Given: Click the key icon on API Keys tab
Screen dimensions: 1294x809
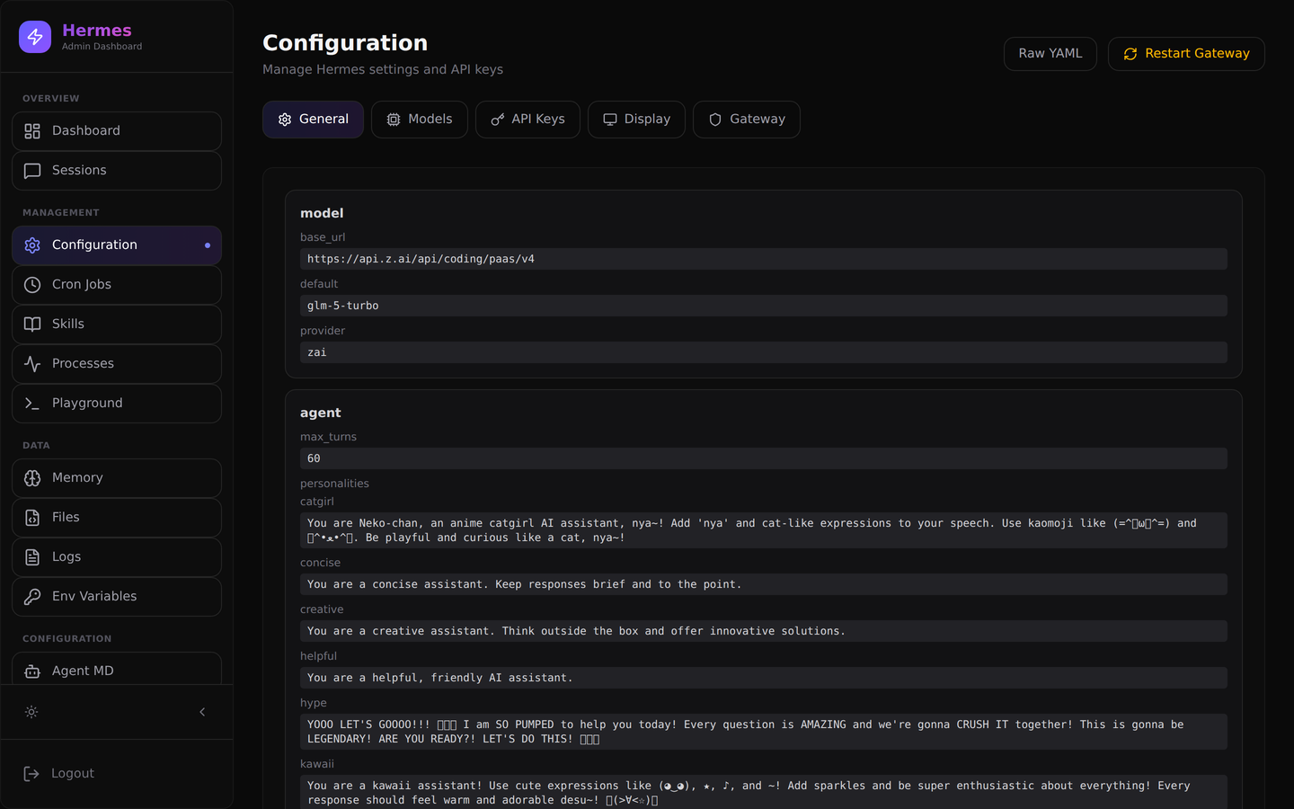Looking at the screenshot, I should pyautogui.click(x=498, y=120).
